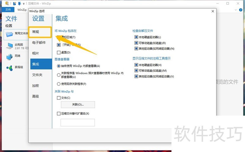245x152 pixels.
Task: Close the WinZip 选项 dialog
Action: pyautogui.click(x=213, y=11)
